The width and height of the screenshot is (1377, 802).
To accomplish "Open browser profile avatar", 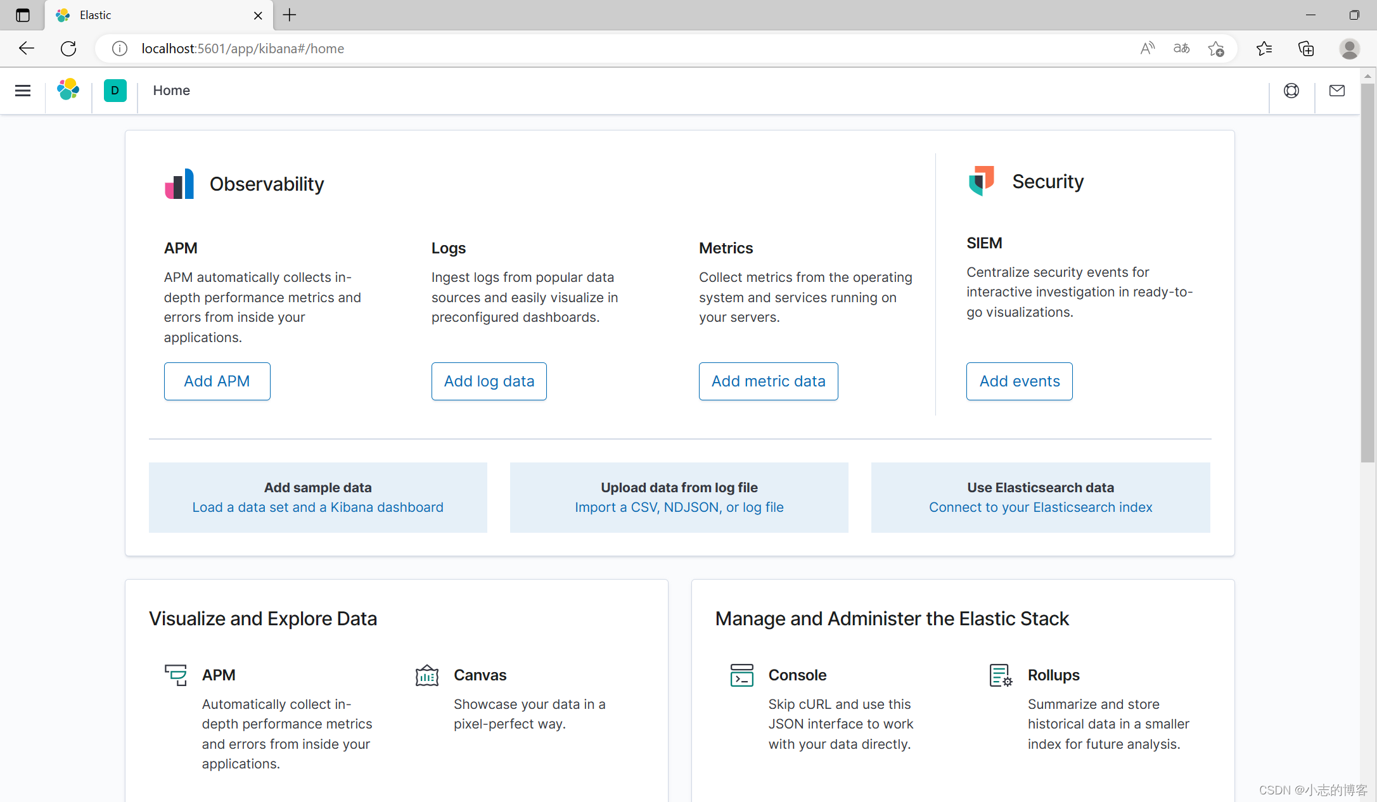I will coord(1349,49).
